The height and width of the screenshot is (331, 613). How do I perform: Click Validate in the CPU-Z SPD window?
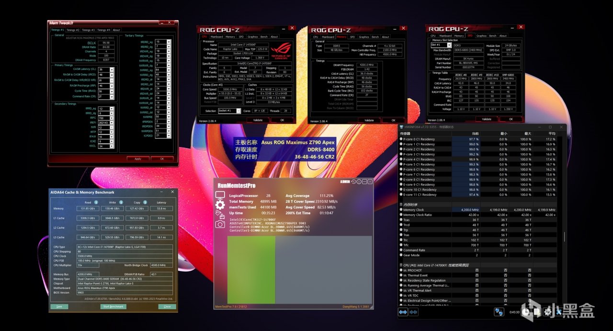tap(487, 119)
